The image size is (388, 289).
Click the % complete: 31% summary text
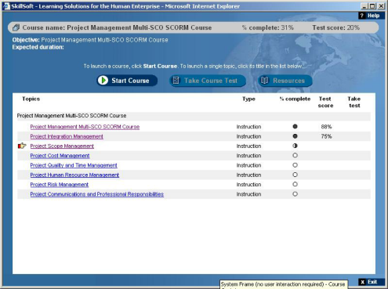click(x=267, y=27)
